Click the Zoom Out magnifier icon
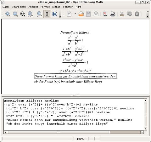The width and height of the screenshot is (151, 142). tap(15, 14)
